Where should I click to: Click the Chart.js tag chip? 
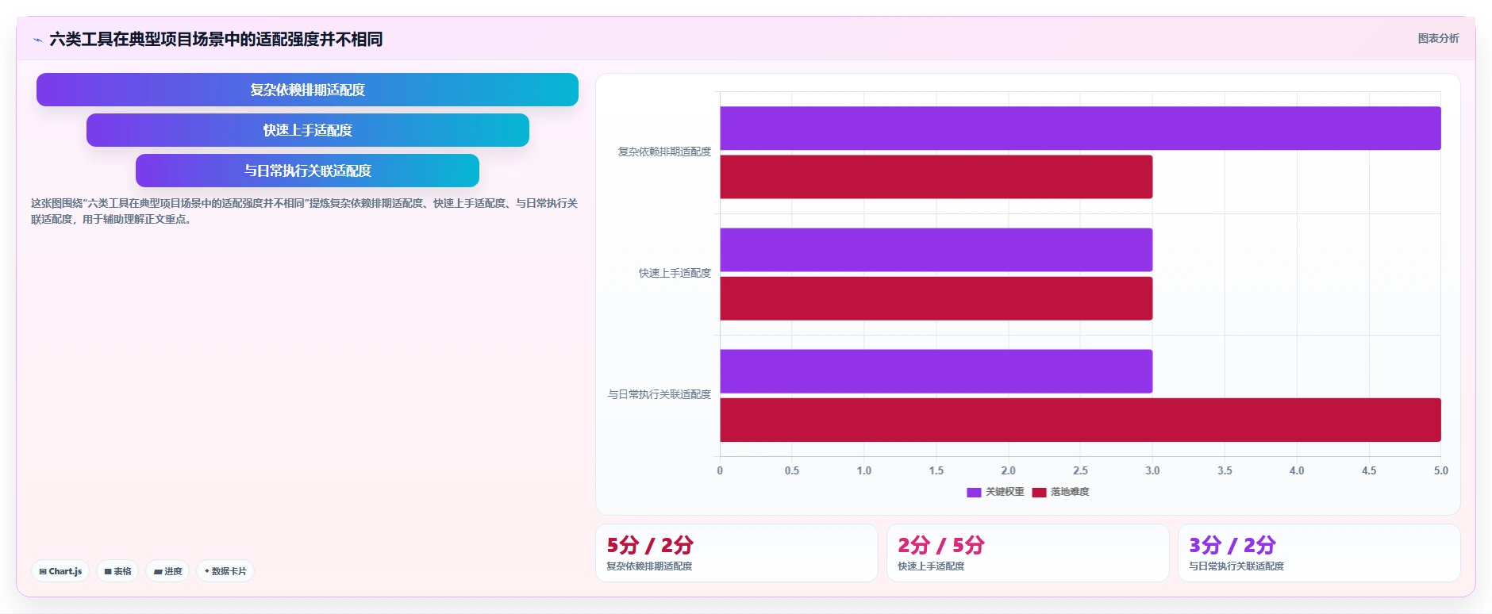(x=60, y=571)
